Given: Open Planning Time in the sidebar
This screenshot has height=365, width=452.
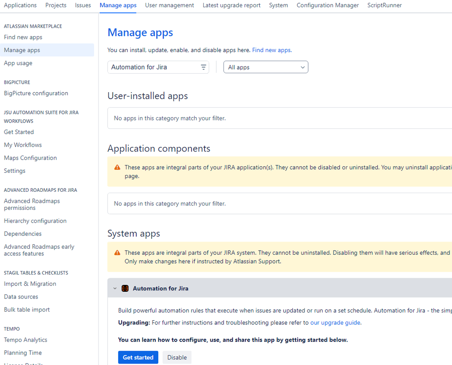Looking at the screenshot, I should 23,353.
